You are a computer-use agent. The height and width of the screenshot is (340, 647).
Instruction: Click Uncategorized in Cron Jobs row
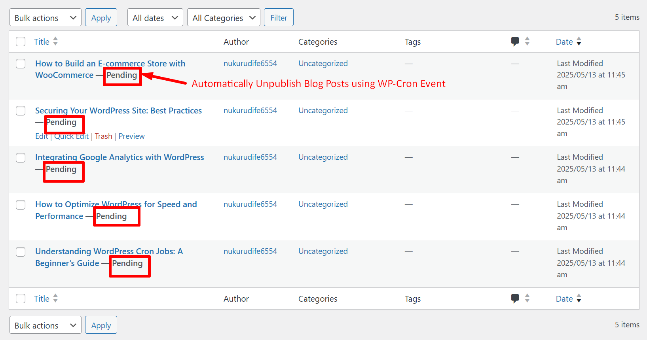[323, 251]
